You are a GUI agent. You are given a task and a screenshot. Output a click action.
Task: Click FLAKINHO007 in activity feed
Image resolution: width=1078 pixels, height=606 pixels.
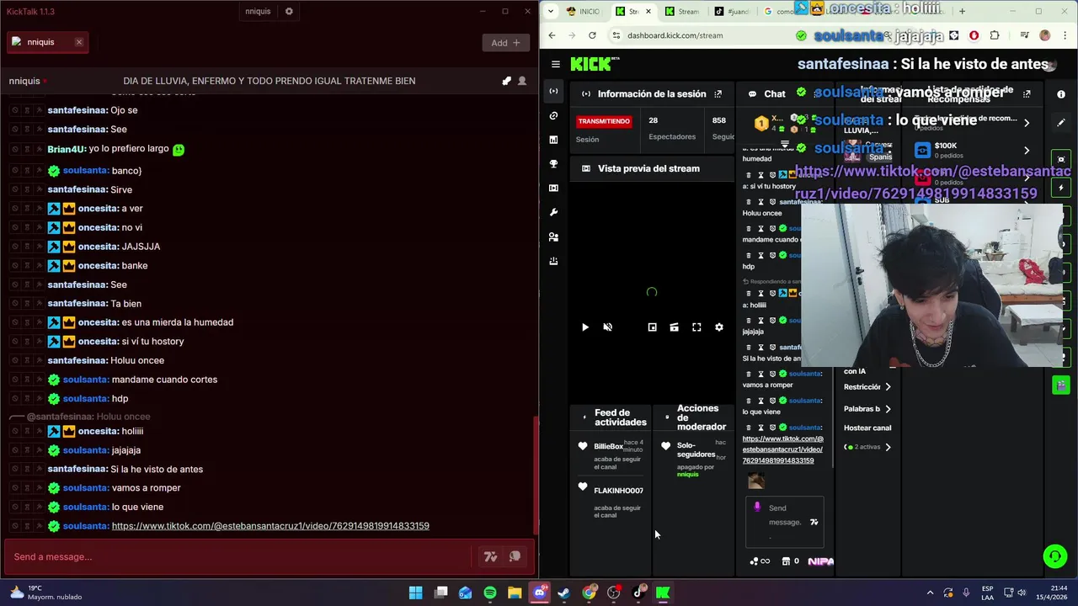point(618,491)
